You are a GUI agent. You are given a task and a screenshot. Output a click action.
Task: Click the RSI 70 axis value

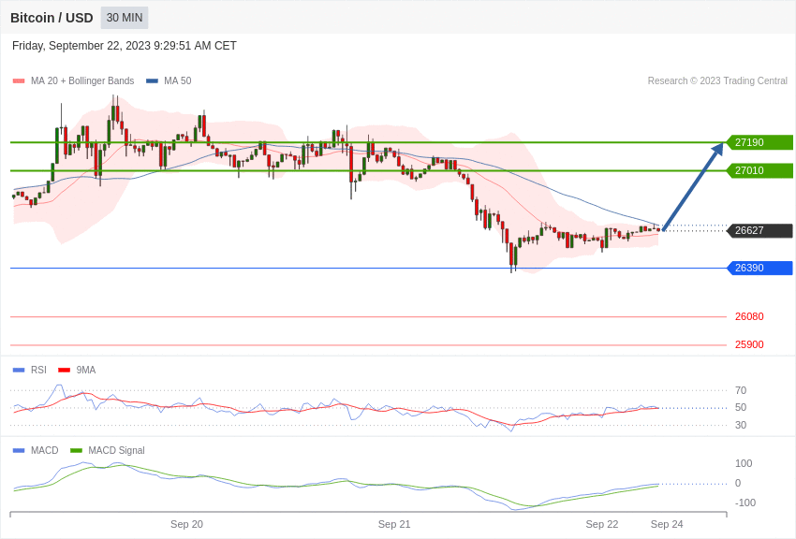741,390
